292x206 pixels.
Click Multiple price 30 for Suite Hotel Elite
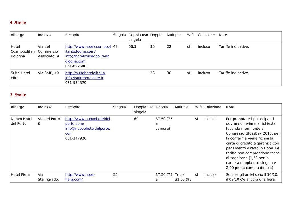point(169,73)
